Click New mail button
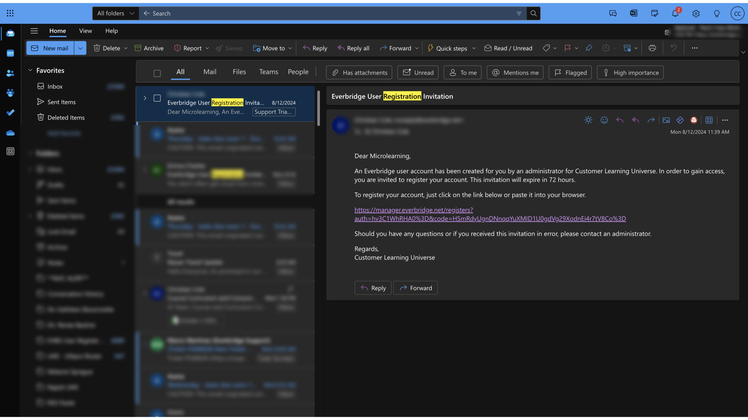 tap(50, 48)
